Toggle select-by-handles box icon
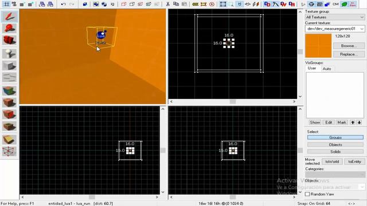 coord(223,4)
